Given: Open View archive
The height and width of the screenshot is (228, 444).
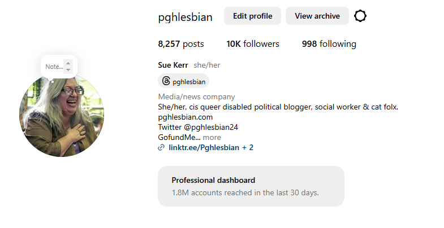Looking at the screenshot, I should click(317, 16).
